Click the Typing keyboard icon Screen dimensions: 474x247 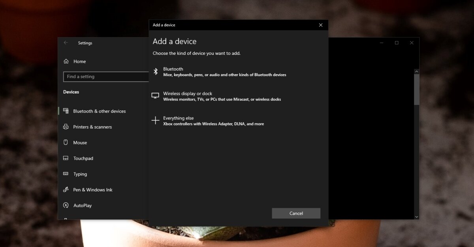point(66,174)
